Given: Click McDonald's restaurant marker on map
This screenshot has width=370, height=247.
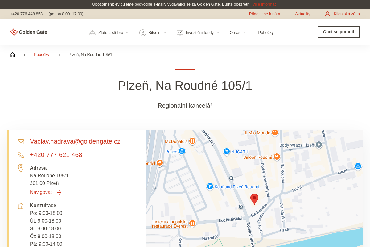Looking at the screenshot, I should (192, 141).
